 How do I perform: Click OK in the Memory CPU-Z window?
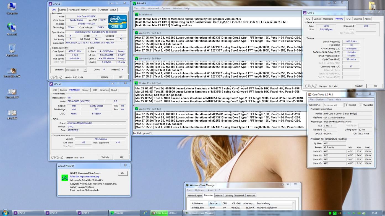point(375,86)
